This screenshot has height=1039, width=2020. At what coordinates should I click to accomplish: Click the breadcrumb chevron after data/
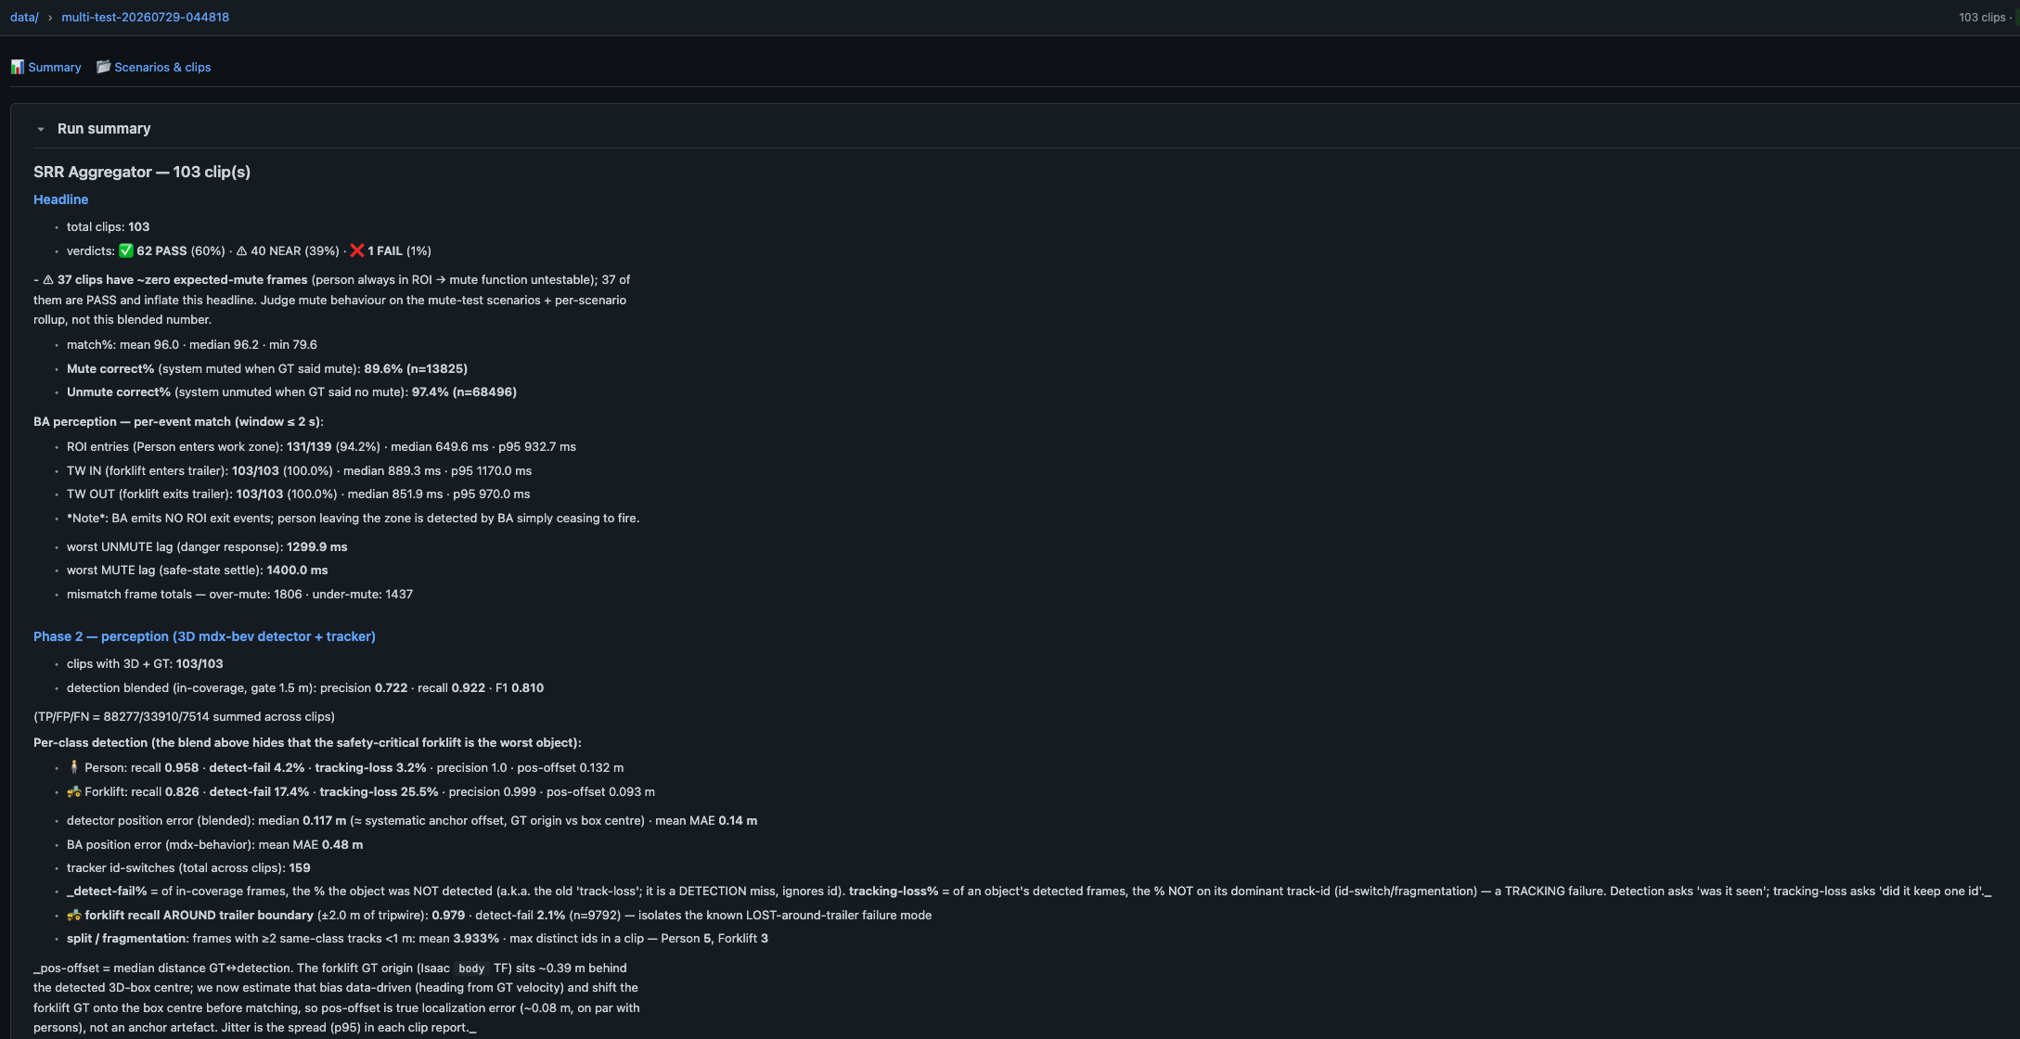tap(50, 18)
